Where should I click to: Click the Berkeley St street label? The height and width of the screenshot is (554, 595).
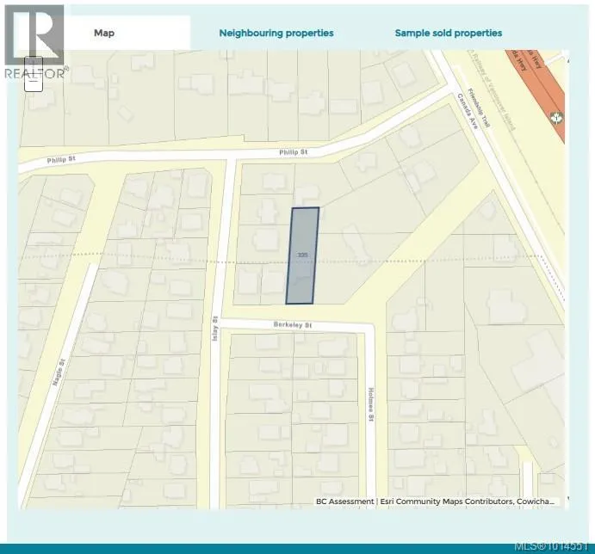coord(291,326)
